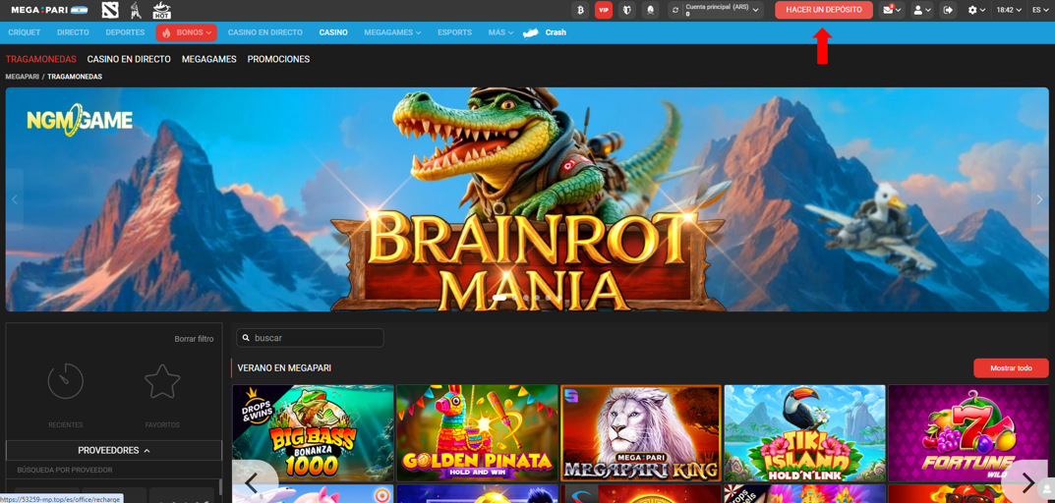Open RECIENTES games clock icon
Image resolution: width=1055 pixels, height=503 pixels.
pos(65,381)
